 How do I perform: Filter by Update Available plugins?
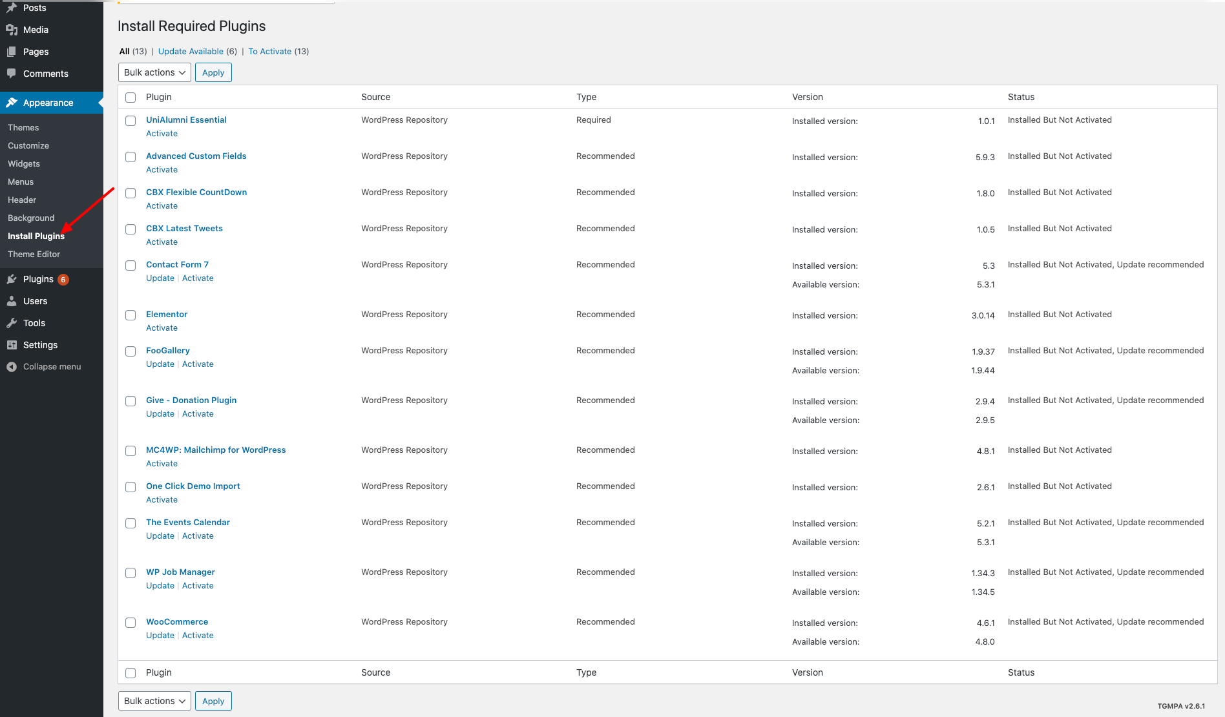point(191,52)
